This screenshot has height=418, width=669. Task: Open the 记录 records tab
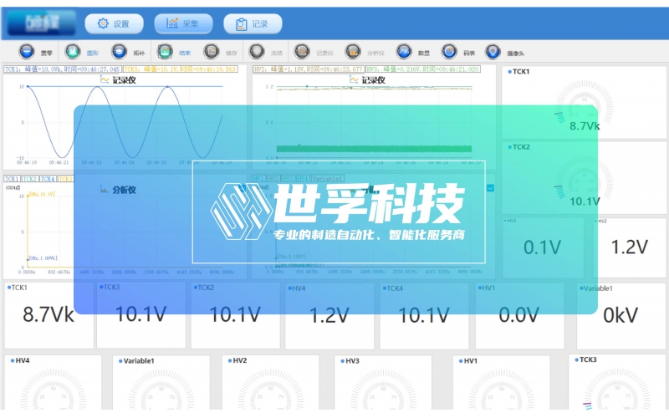[253, 24]
